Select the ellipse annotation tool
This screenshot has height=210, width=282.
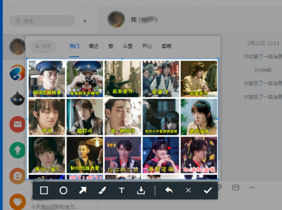pyautogui.click(x=63, y=190)
